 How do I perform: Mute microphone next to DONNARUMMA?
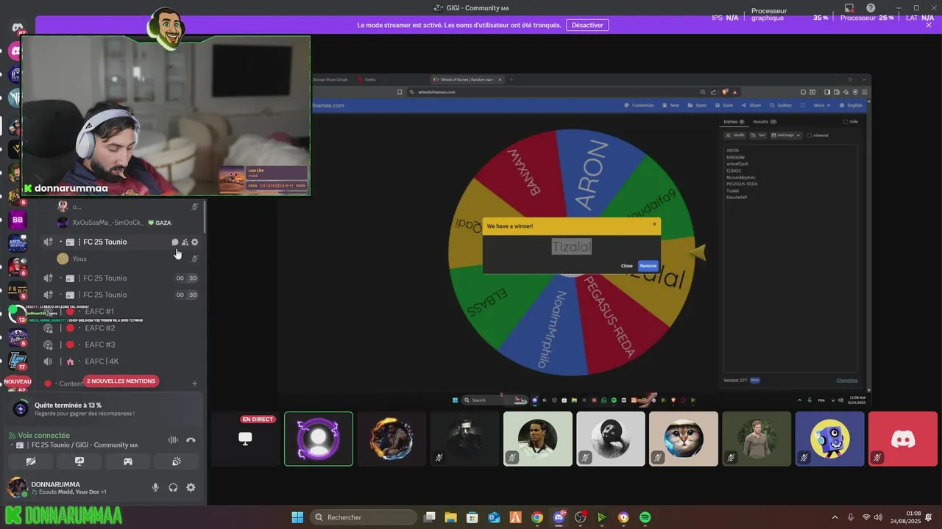(155, 487)
